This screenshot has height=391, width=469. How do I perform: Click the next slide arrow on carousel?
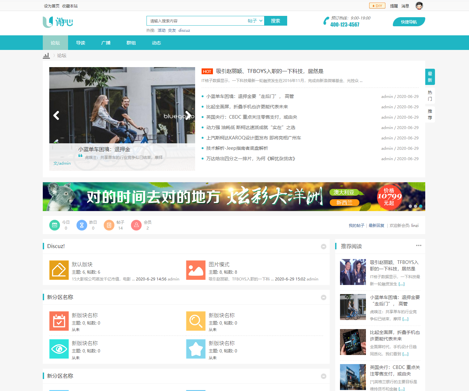pyautogui.click(x=188, y=115)
